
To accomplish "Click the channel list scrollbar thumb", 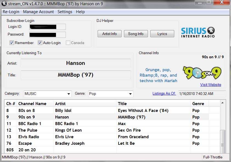I will click(x=222, y=141).
